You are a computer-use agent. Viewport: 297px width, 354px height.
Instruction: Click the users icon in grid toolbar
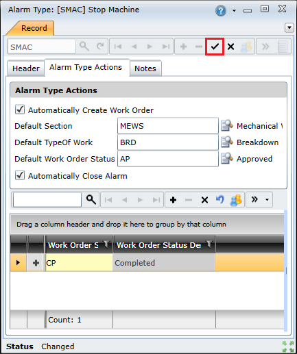point(236,200)
